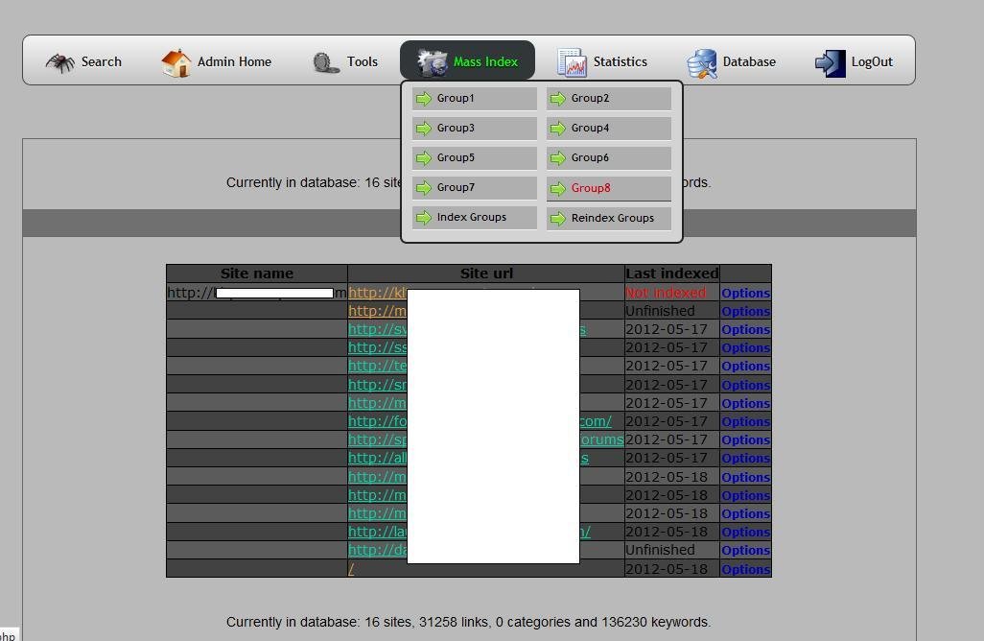Screen dimensions: 984x641
Task: Select the Search spider icon
Action: [61, 61]
